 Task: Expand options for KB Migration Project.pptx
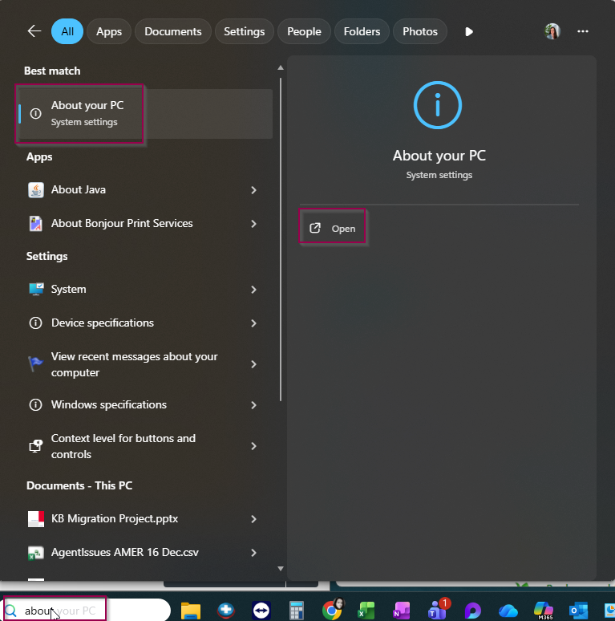pos(253,519)
